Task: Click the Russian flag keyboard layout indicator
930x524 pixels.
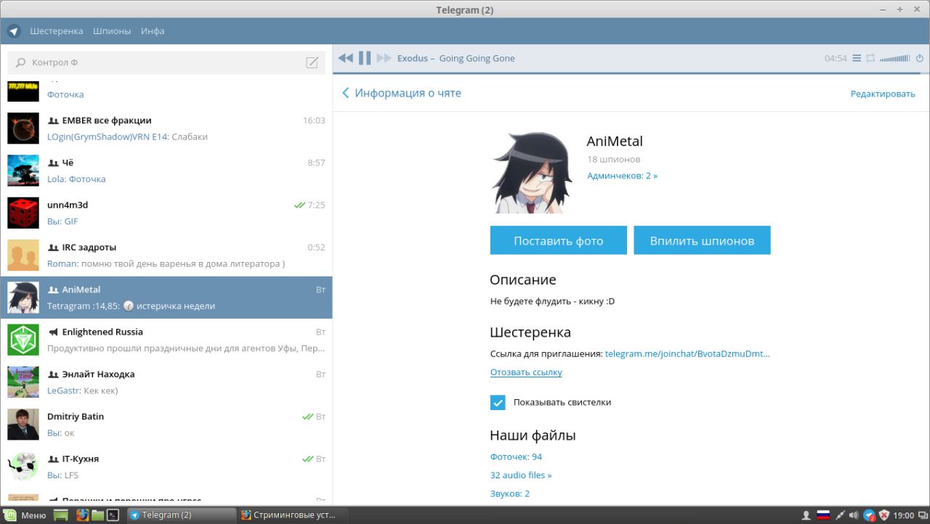Action: 823,515
